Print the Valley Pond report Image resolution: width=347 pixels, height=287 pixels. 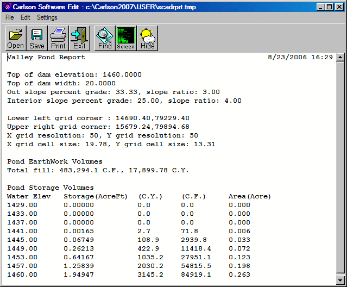coord(58,38)
